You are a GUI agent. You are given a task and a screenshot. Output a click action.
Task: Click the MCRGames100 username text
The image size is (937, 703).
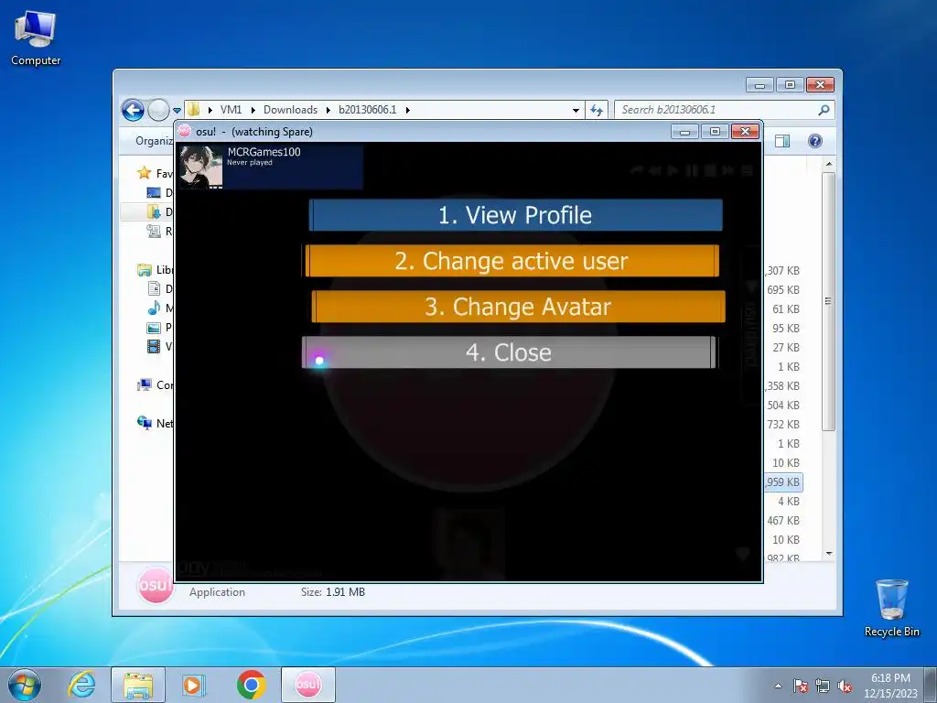[x=264, y=152]
